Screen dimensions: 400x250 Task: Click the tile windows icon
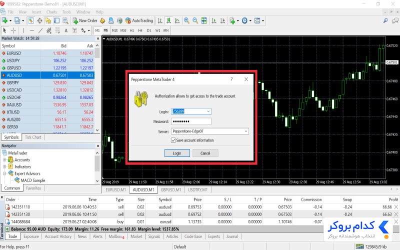(204, 20)
